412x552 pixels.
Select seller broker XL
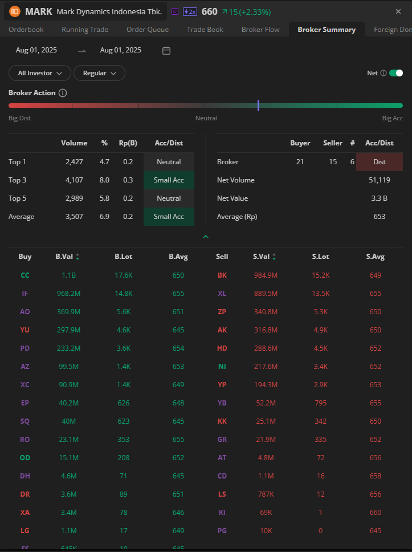222,294
